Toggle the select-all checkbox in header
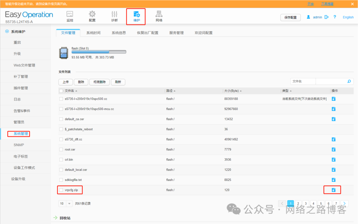The height and width of the screenshot is (224, 358). 61,91
